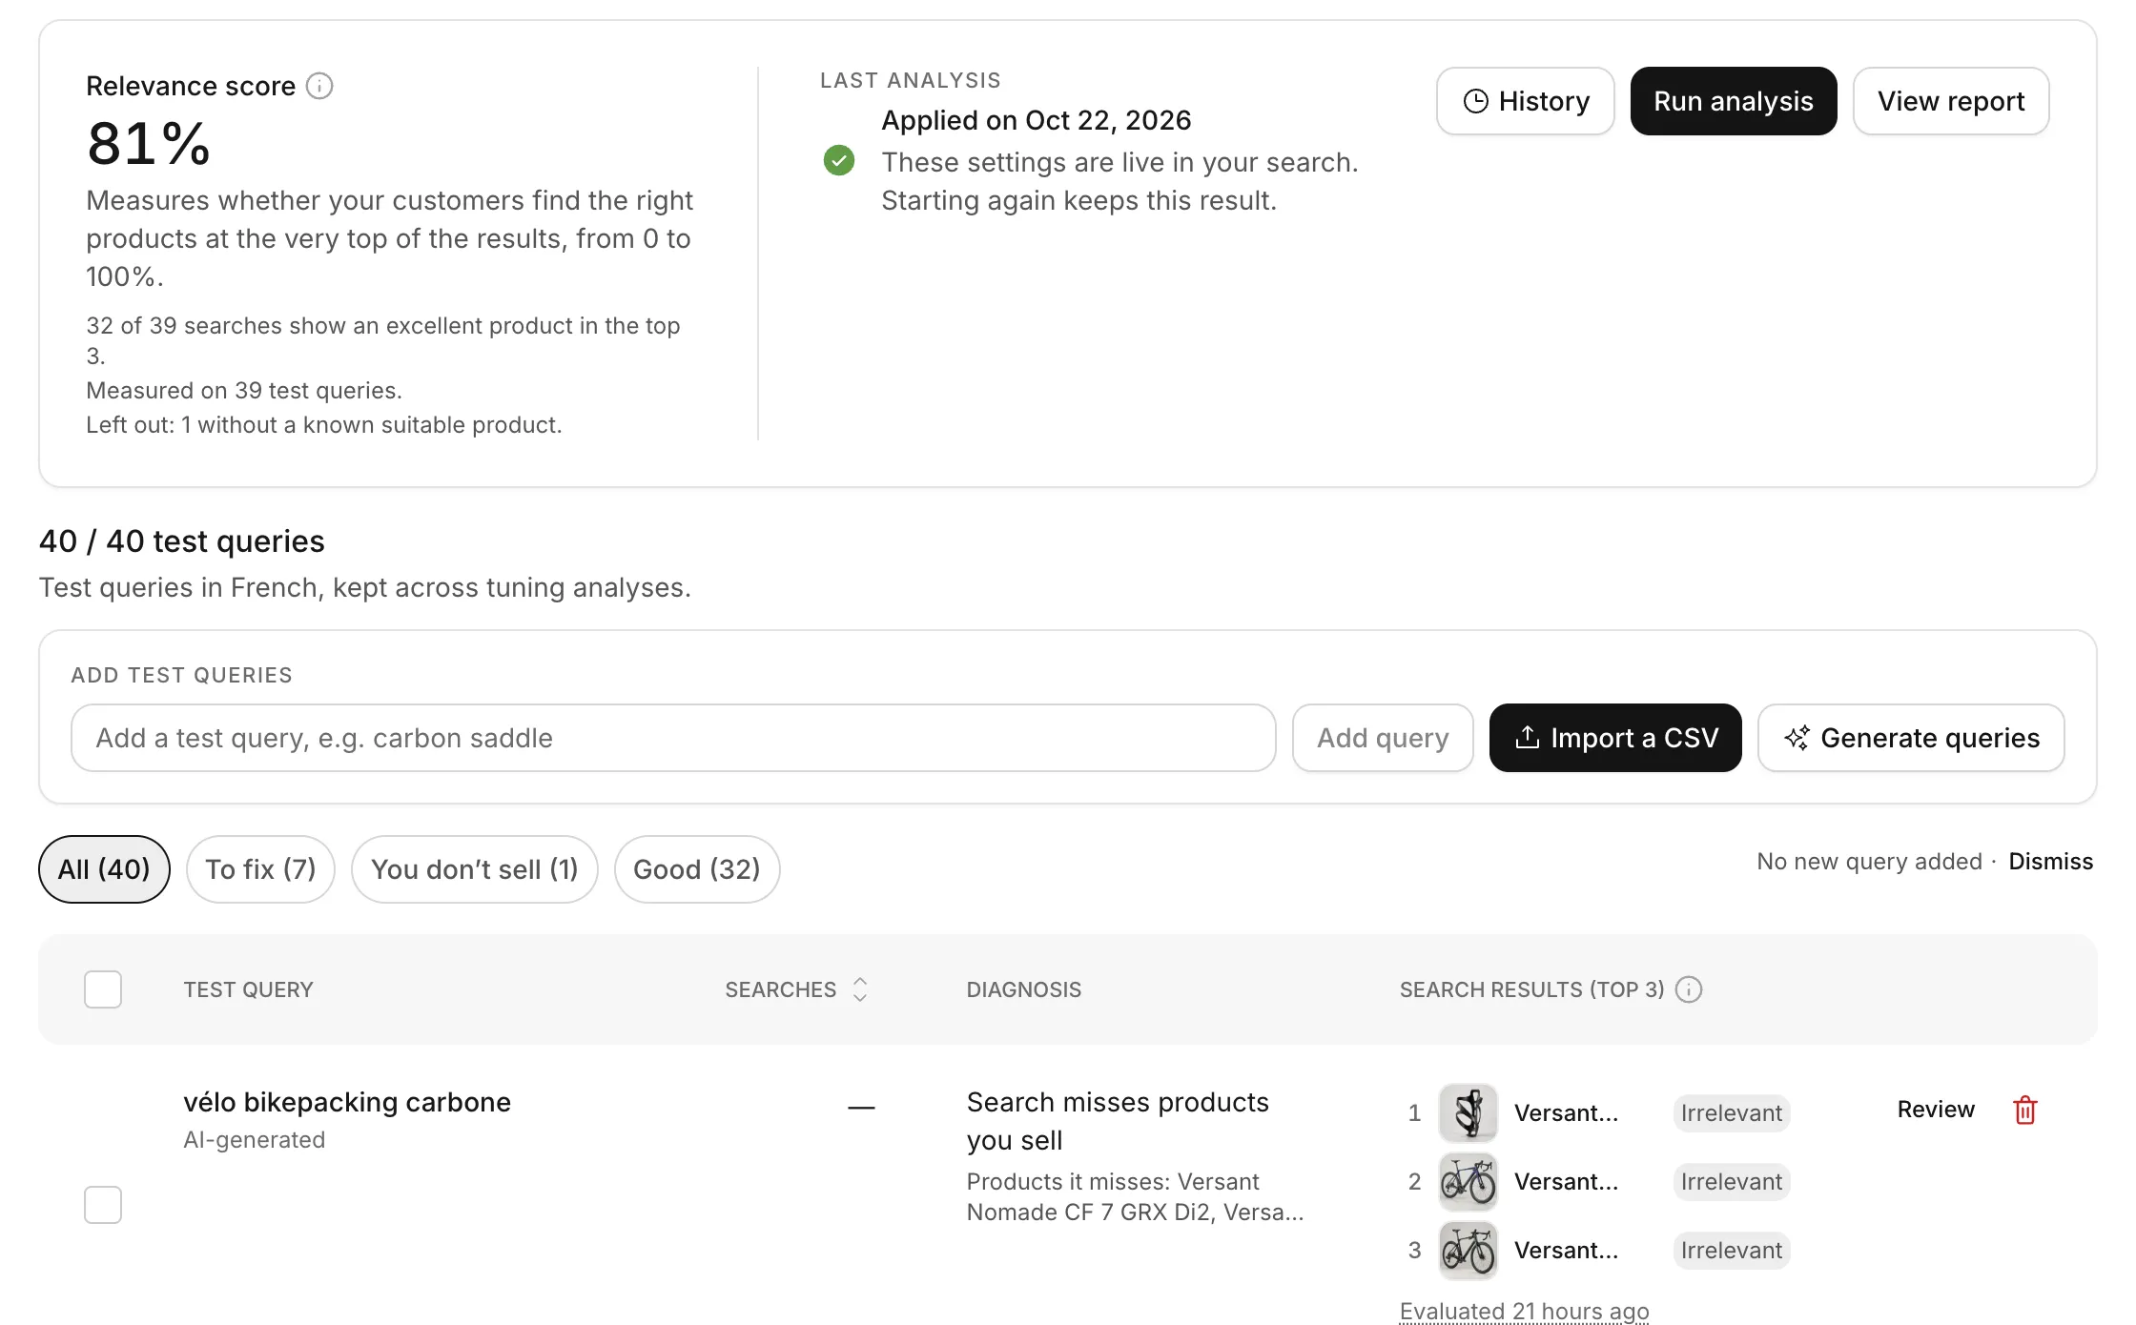Click Review for vélo bikepacking carbone
Image resolution: width=2136 pixels, height=1325 pixels.
pos(1936,1110)
